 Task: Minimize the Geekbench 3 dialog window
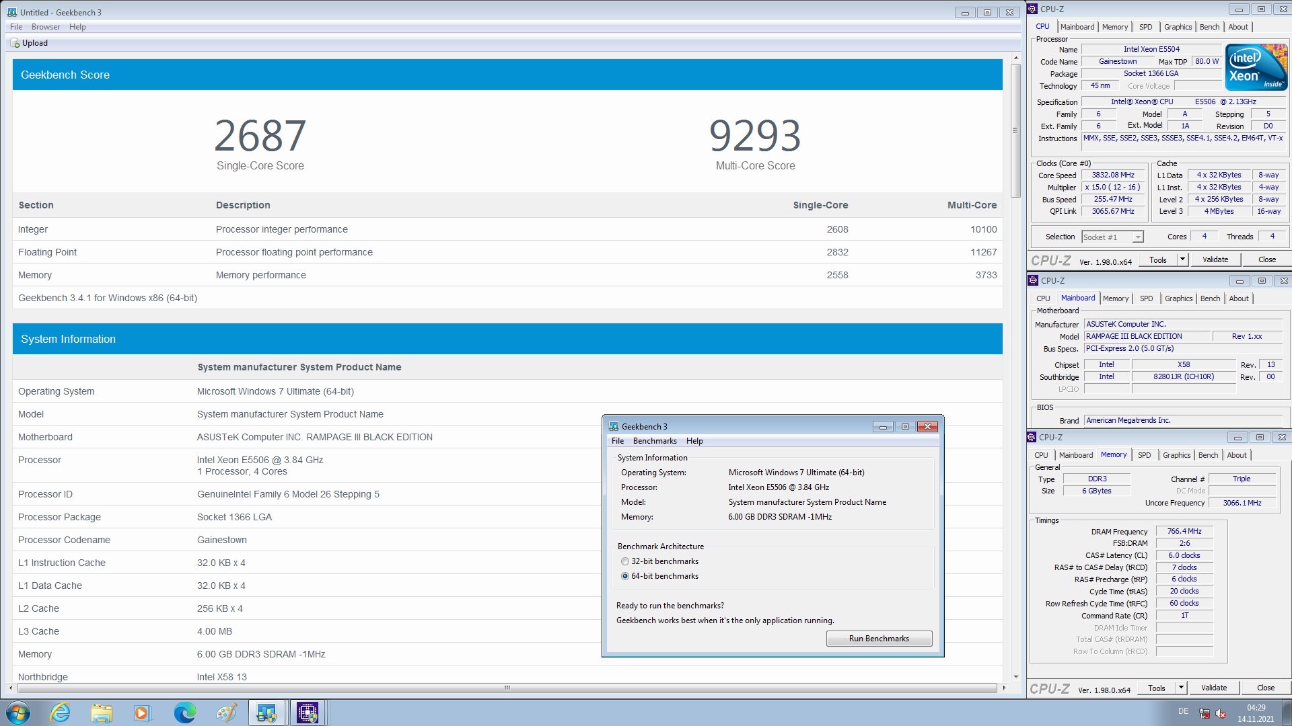883,426
